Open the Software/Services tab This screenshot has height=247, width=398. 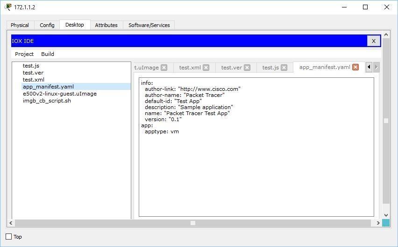click(149, 25)
